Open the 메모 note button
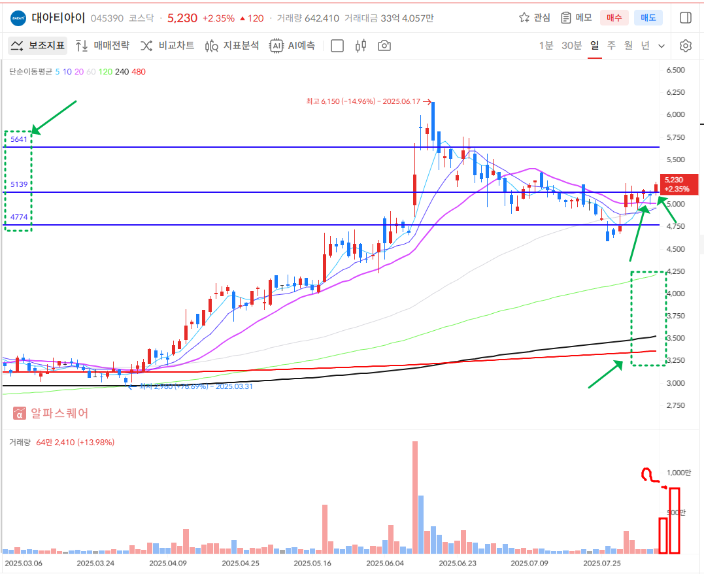 (577, 18)
